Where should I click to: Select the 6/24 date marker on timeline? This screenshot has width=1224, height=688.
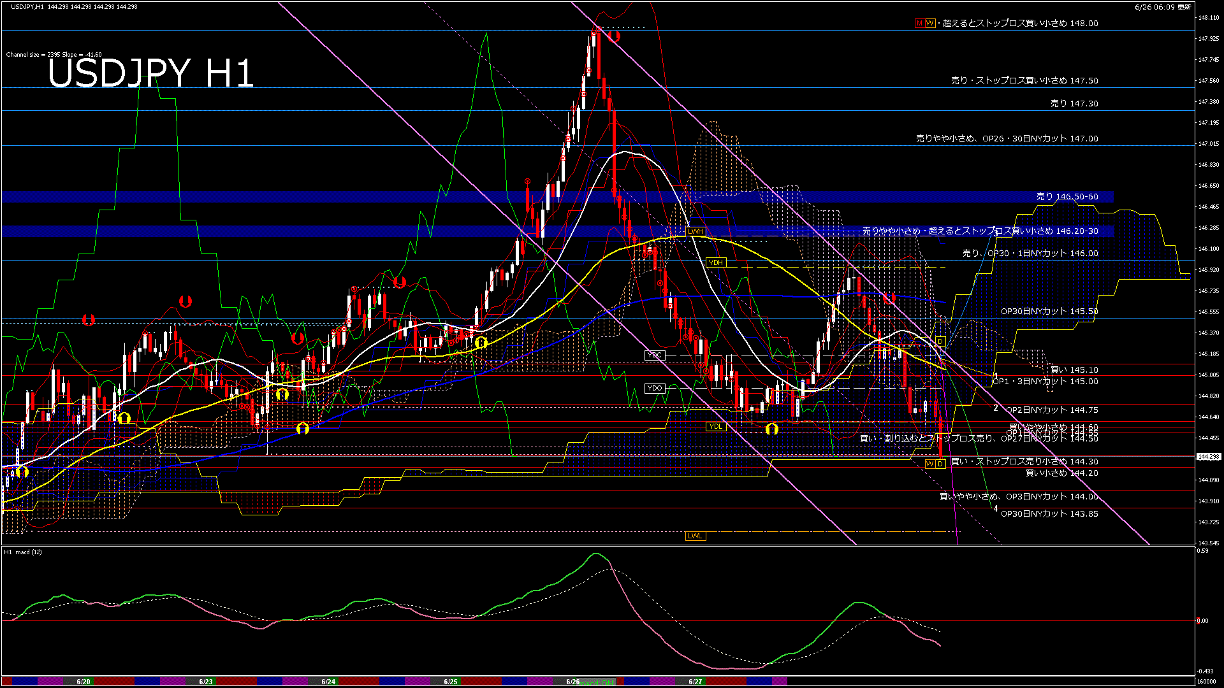pos(328,682)
